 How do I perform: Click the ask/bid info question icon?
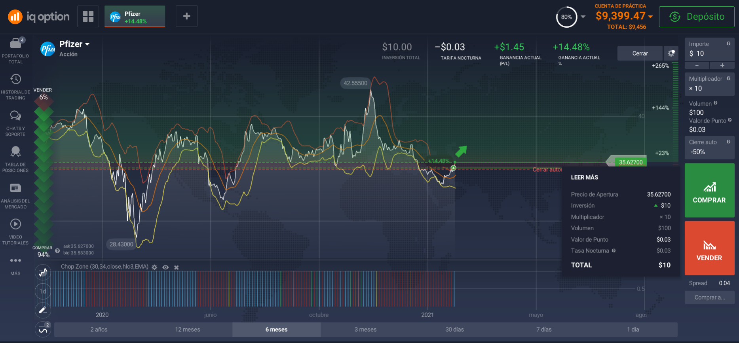[x=57, y=251]
